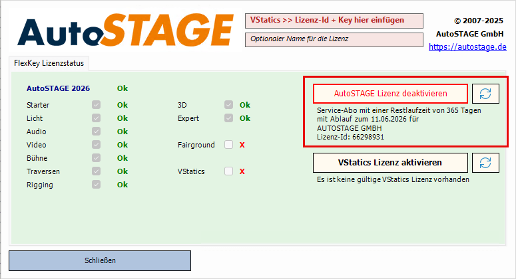This screenshot has width=516, height=279.
Task: Click the Ok status beside Bühne
Action: pos(123,158)
